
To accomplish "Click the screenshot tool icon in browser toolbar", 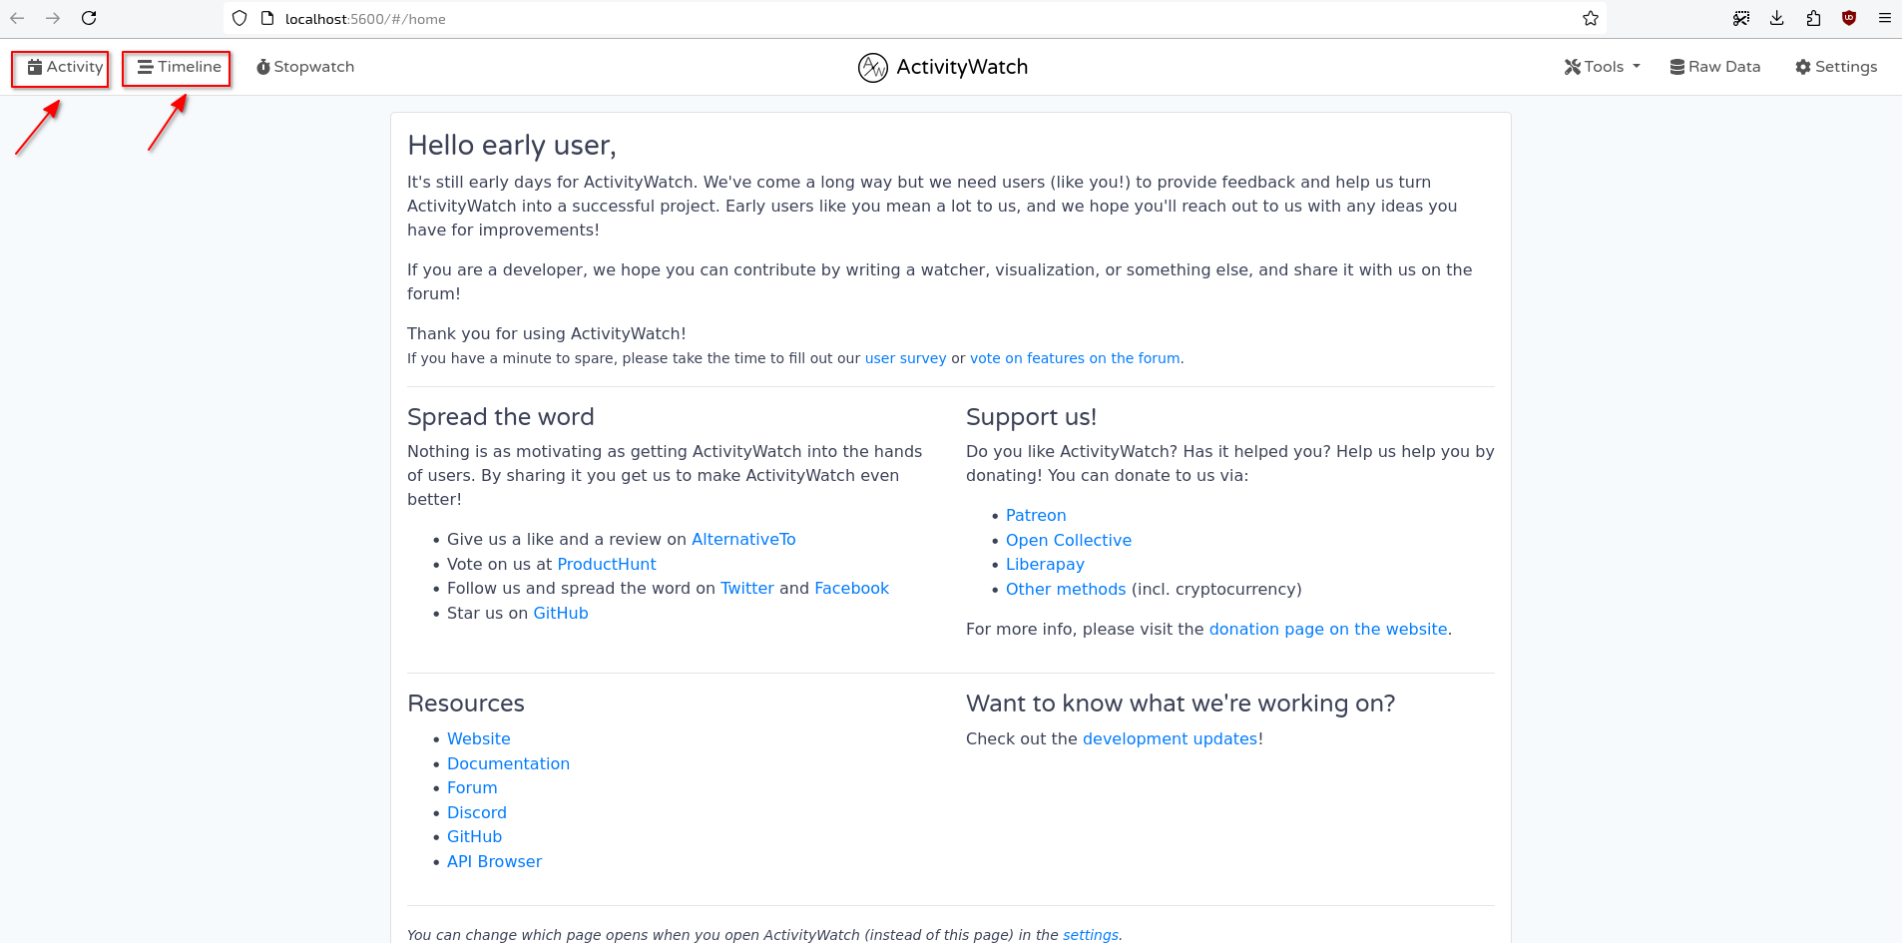I will [x=1741, y=18].
